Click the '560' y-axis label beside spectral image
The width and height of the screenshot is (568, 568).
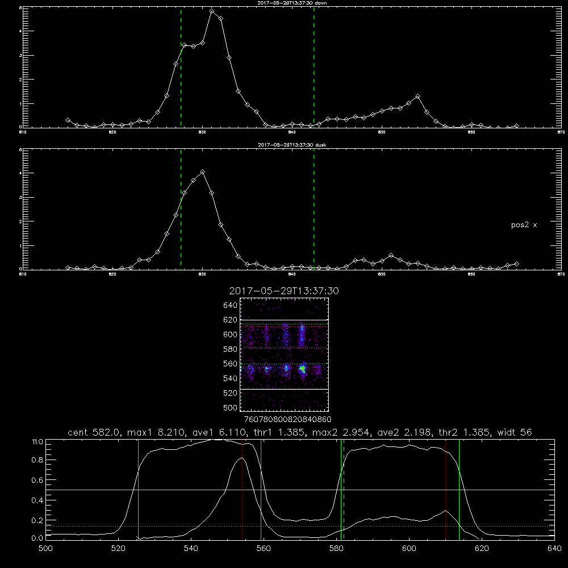231,364
